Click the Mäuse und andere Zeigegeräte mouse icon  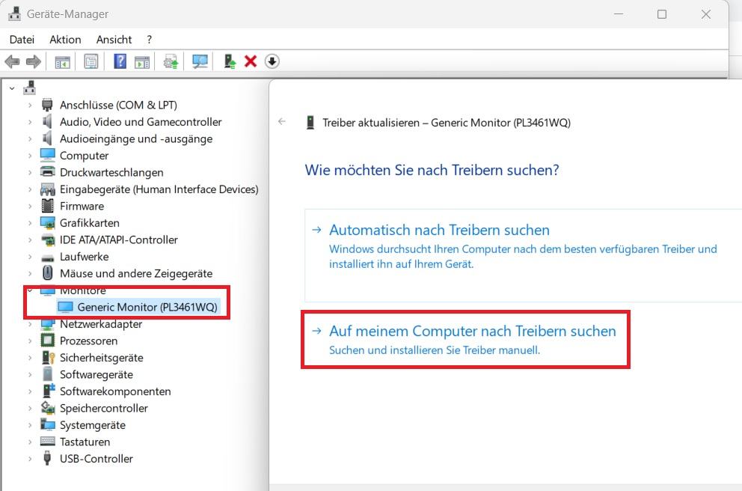pyautogui.click(x=47, y=272)
